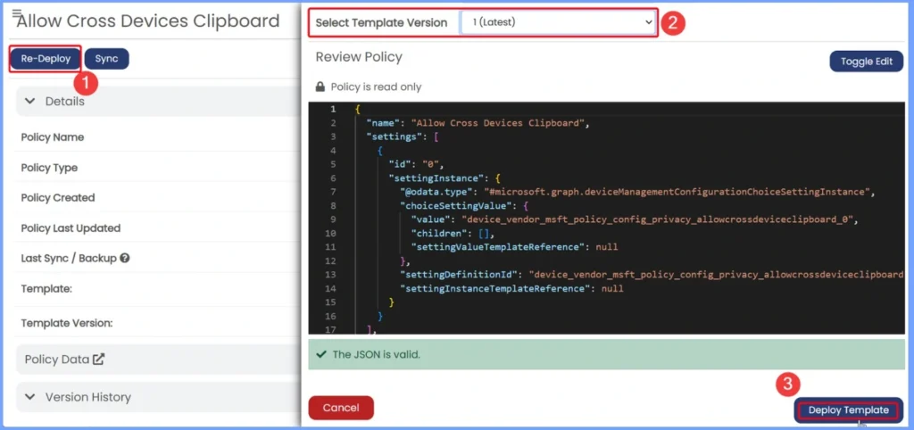Click the "settingDefinitionId" key on line 13
Screen dimensions: 914x430
458,275
